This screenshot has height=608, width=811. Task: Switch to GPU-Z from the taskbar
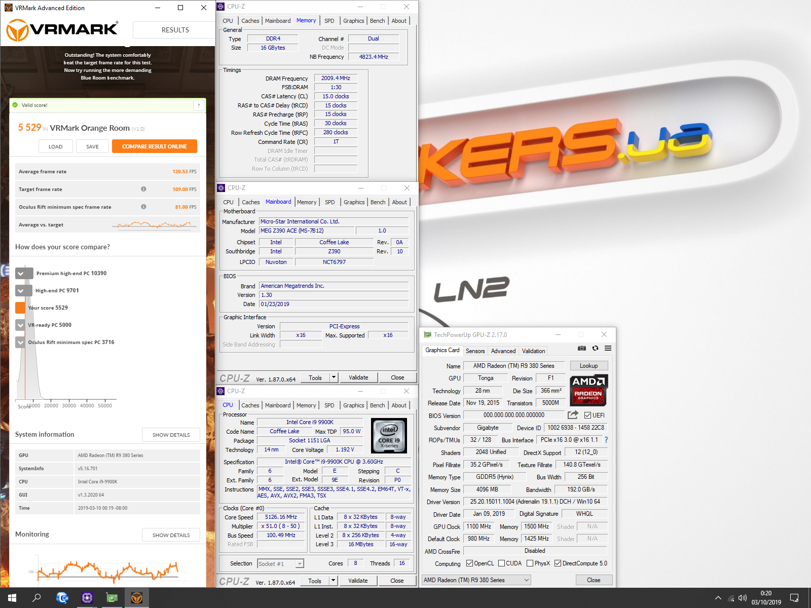112,598
